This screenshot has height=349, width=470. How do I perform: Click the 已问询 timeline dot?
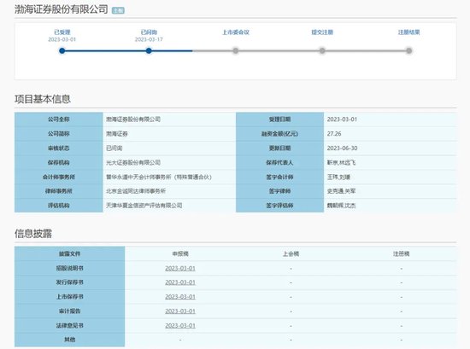coord(149,51)
